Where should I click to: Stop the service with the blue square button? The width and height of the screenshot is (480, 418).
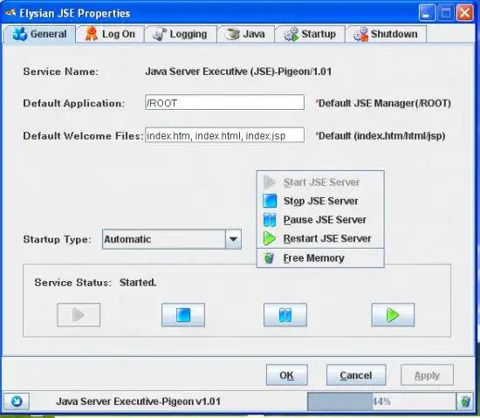183,315
